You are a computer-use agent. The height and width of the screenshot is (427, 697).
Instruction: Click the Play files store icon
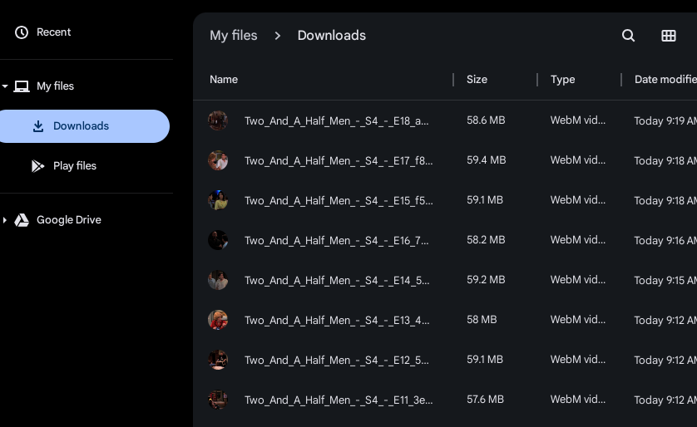37,166
